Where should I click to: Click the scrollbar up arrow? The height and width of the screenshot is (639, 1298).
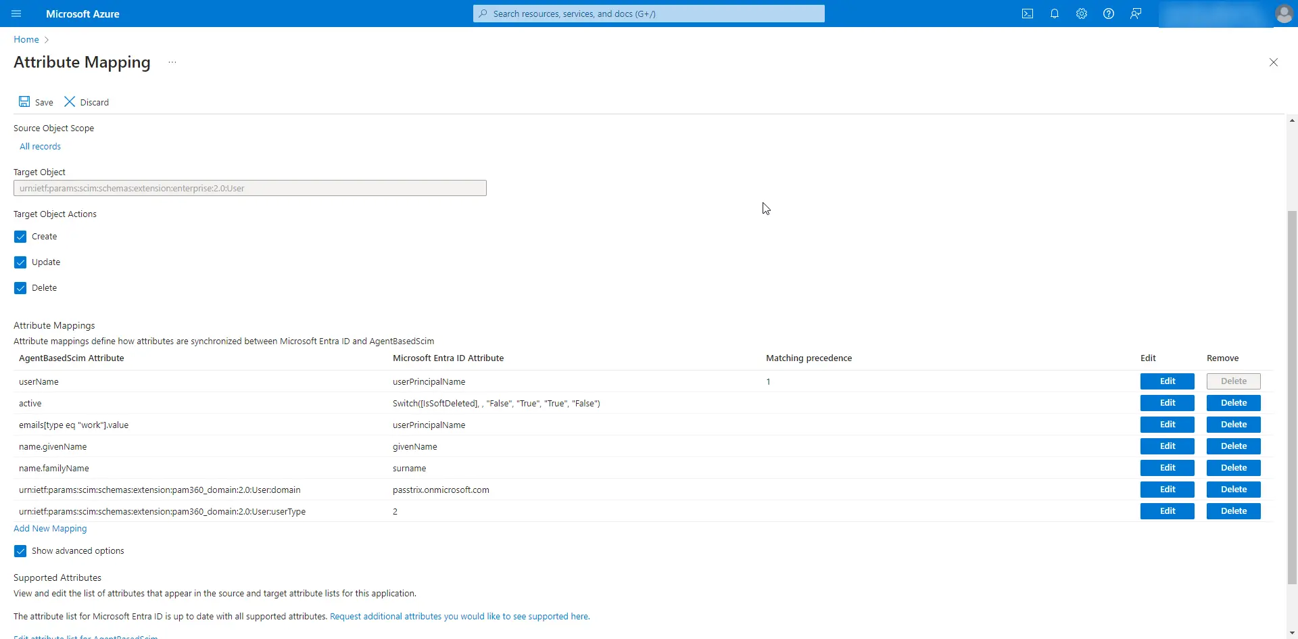pyautogui.click(x=1293, y=120)
